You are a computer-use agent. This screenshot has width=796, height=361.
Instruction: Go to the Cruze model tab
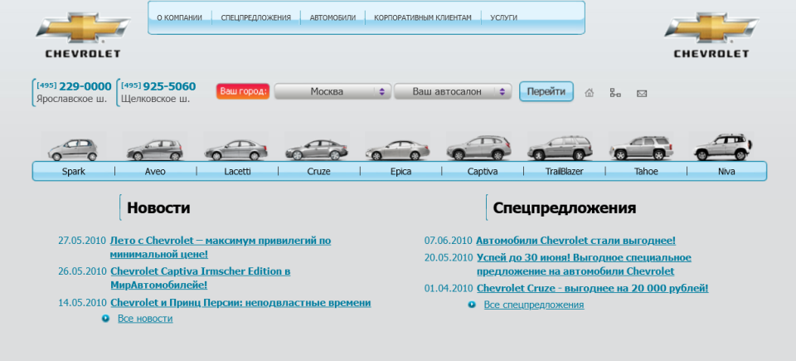pyautogui.click(x=318, y=171)
